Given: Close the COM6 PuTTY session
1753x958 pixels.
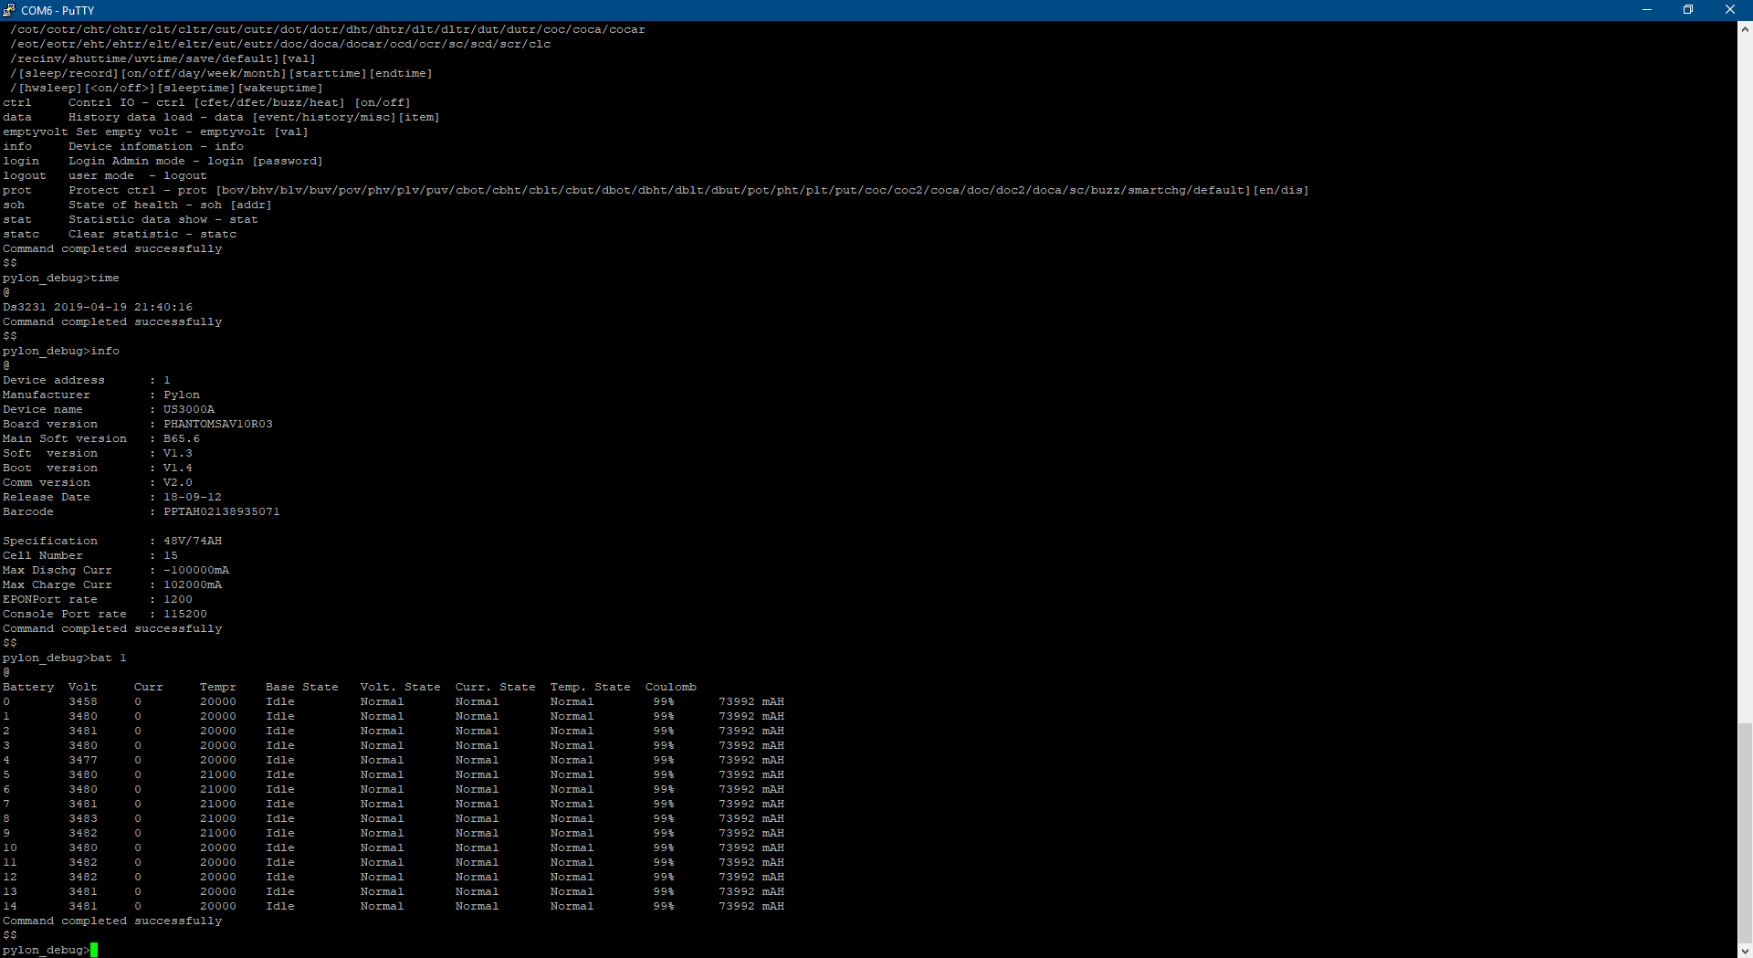Looking at the screenshot, I should pos(1729,10).
